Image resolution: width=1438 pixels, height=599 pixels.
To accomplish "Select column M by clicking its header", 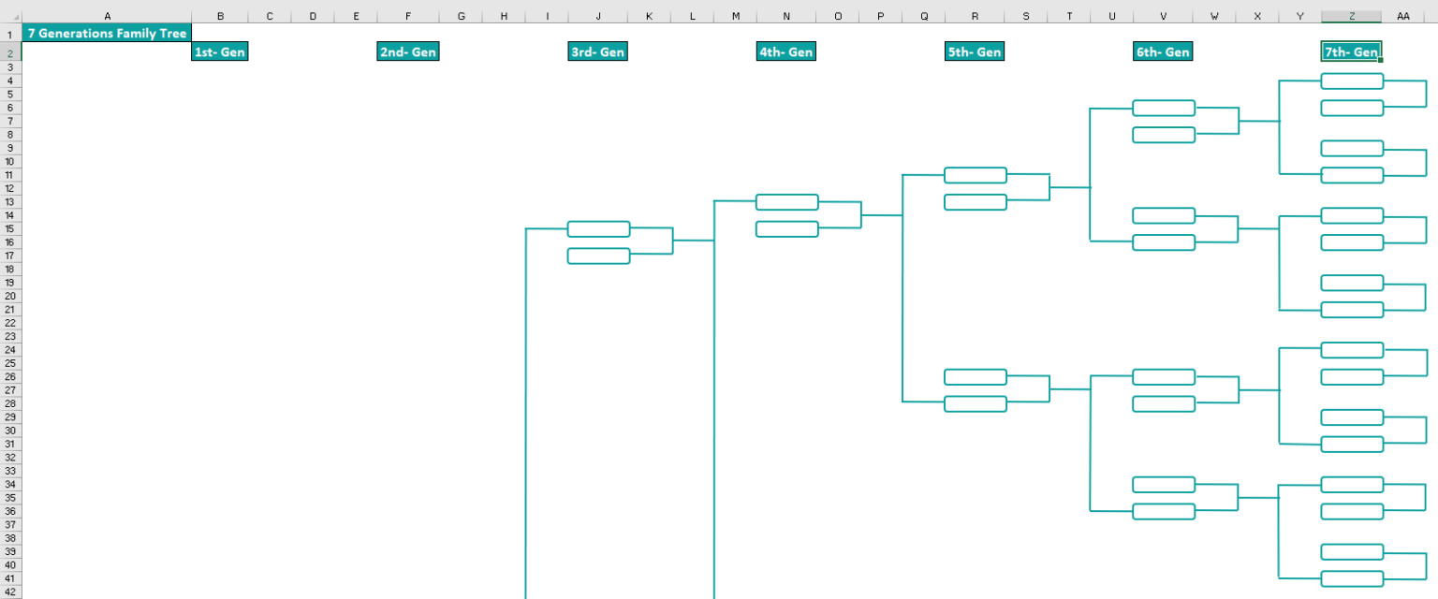I will click(737, 15).
